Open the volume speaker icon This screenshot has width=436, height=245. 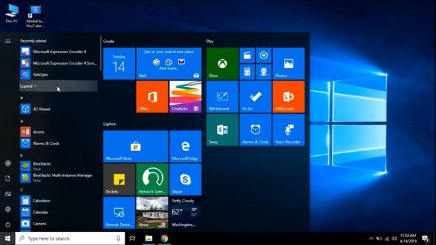point(394,238)
